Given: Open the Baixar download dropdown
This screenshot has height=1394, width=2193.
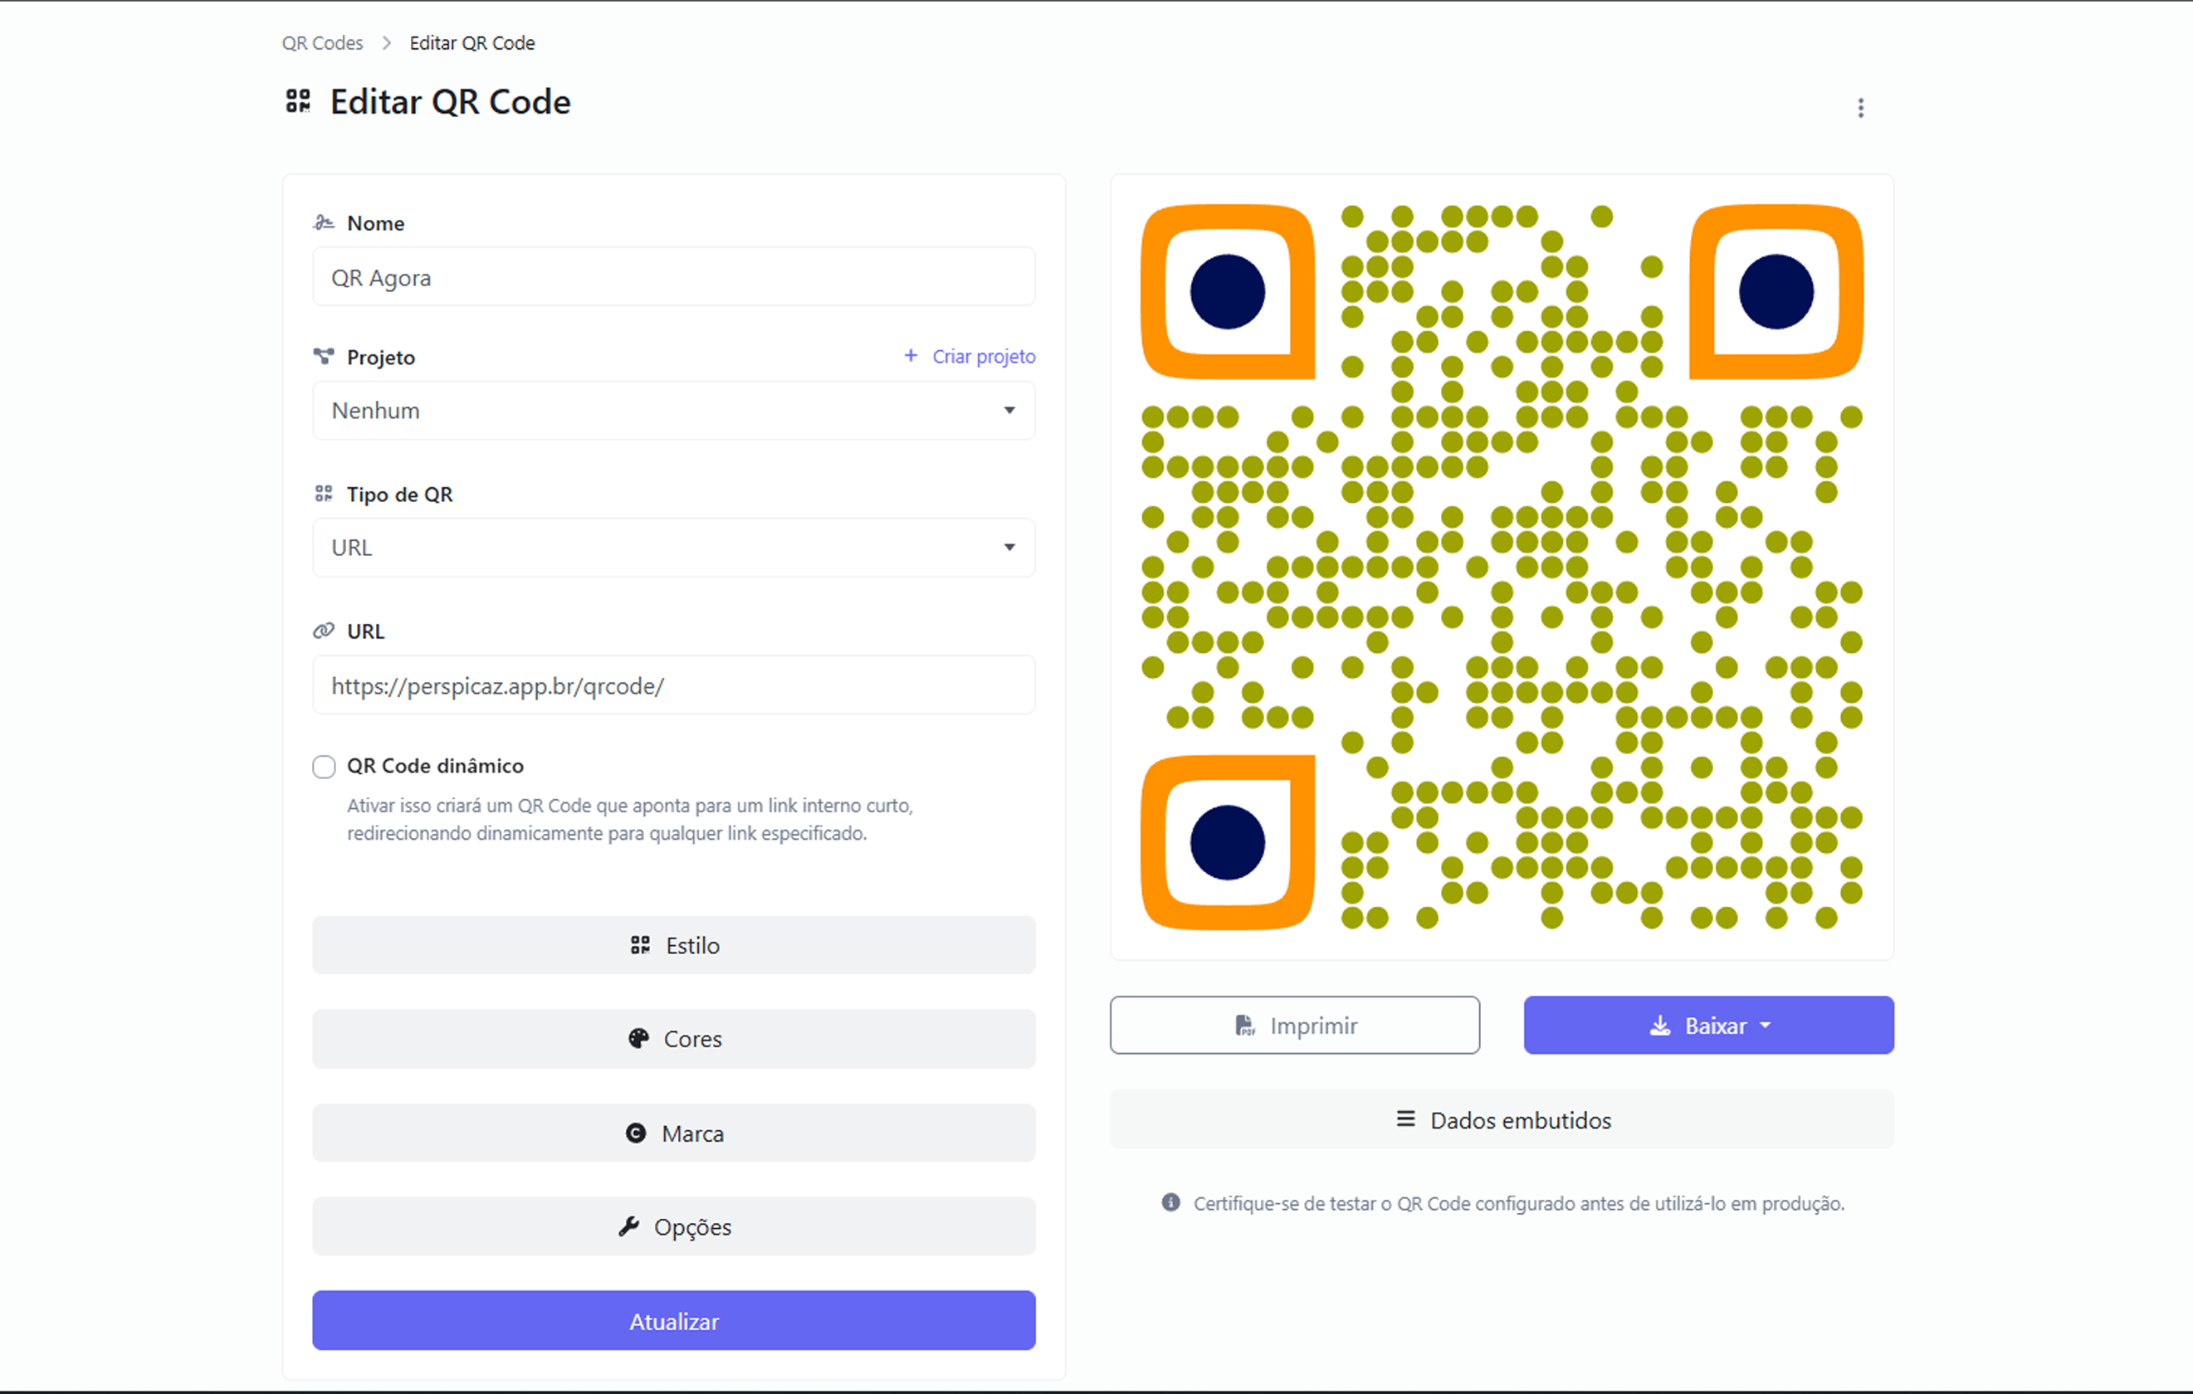Looking at the screenshot, I should coord(1707,1026).
